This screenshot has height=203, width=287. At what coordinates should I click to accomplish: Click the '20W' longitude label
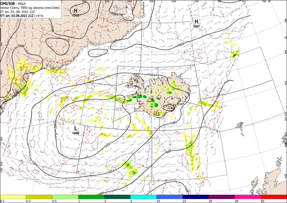tap(152, 1)
